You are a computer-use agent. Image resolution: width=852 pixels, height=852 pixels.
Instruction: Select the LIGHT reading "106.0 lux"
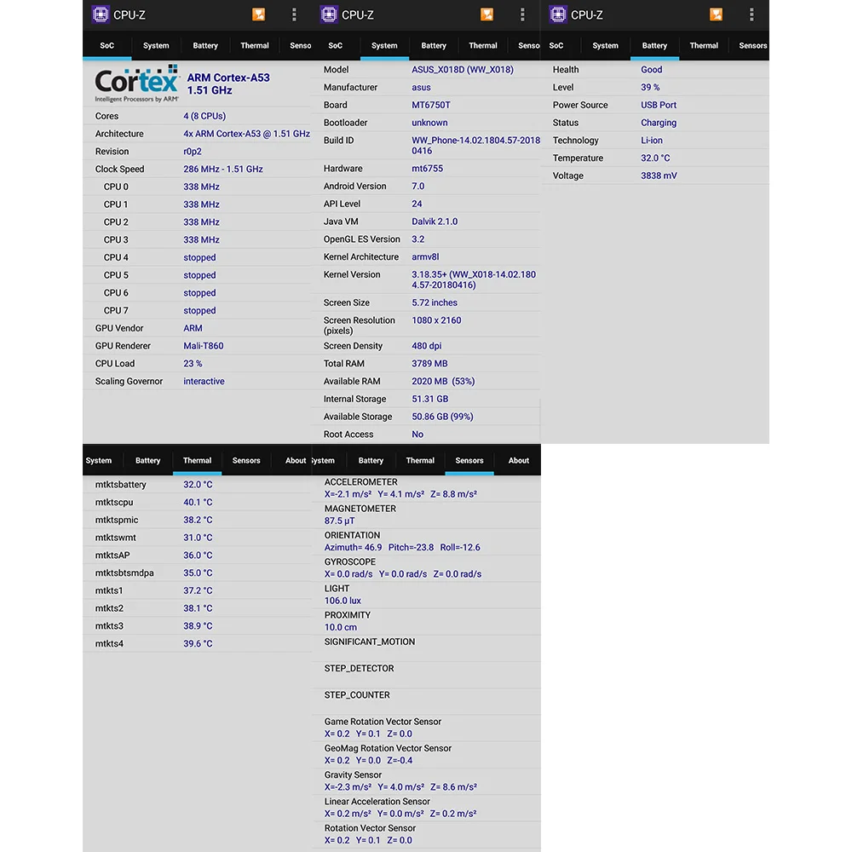coord(343,601)
